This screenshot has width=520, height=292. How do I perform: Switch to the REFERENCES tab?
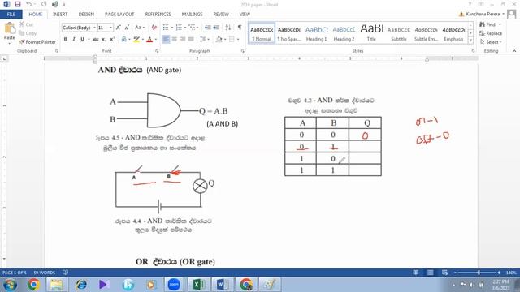pyautogui.click(x=158, y=15)
